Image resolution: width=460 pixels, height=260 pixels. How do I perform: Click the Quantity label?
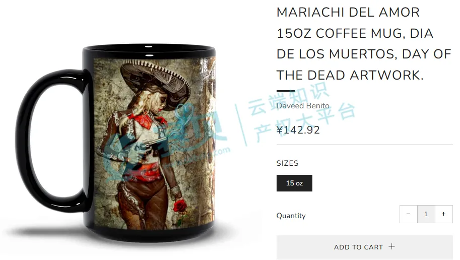coord(291,216)
